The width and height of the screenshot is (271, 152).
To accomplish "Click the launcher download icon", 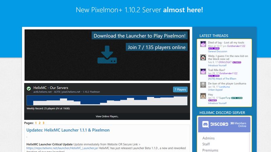I will [x=107, y=54].
